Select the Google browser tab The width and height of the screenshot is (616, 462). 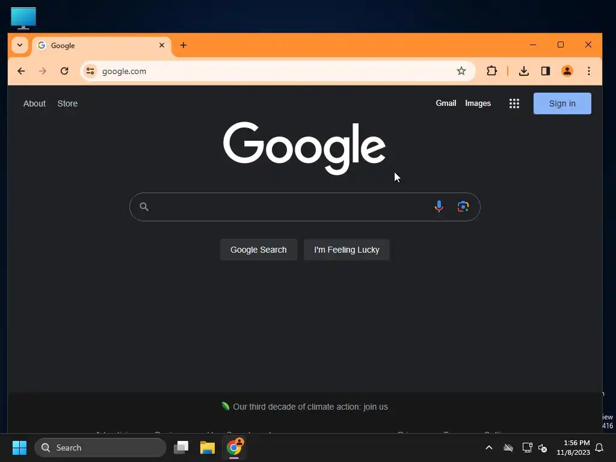coord(101,46)
